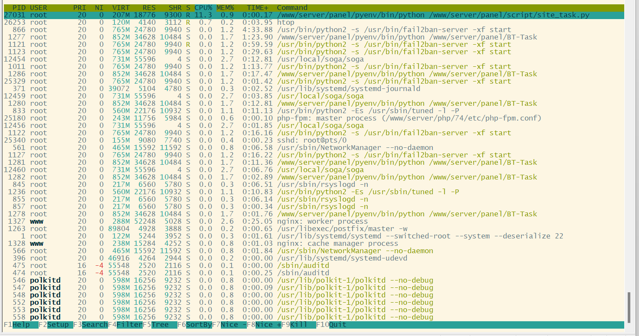The height and width of the screenshot is (336, 639).
Task: Click the vertical scrollbar thumb on the right
Action: tap(628, 307)
